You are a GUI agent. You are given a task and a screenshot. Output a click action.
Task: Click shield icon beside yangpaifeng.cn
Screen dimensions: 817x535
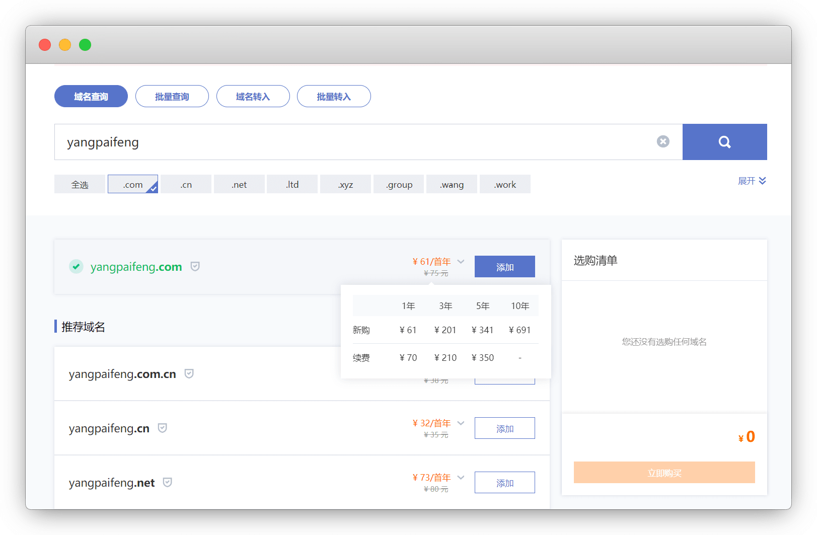tap(163, 428)
